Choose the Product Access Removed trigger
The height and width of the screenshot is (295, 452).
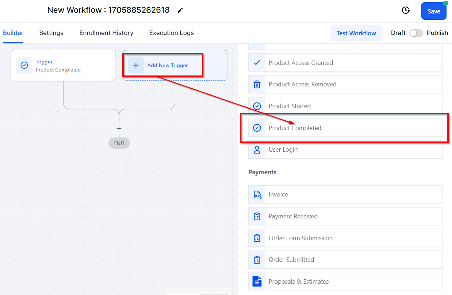point(345,84)
